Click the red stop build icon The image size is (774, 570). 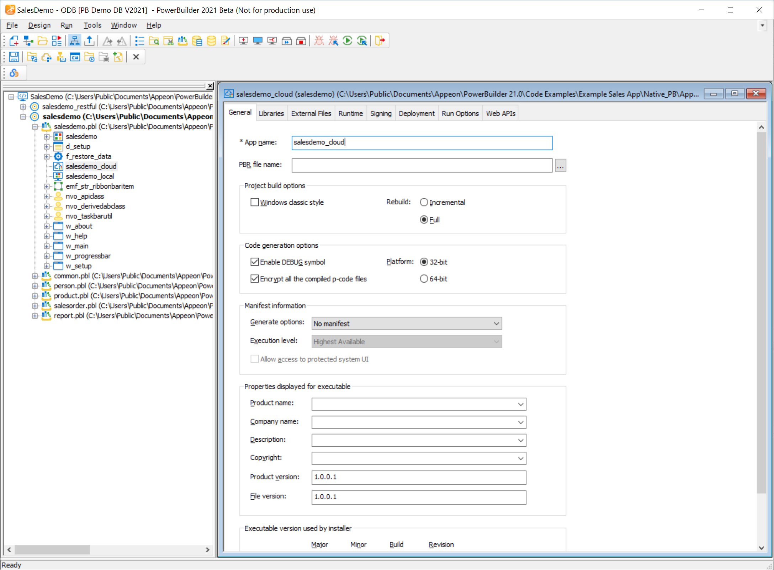click(301, 41)
